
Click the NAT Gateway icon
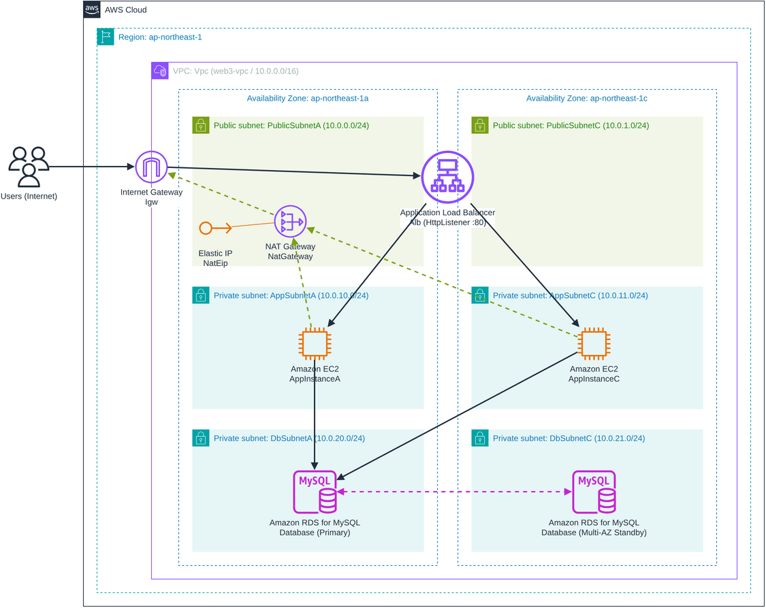(x=290, y=222)
